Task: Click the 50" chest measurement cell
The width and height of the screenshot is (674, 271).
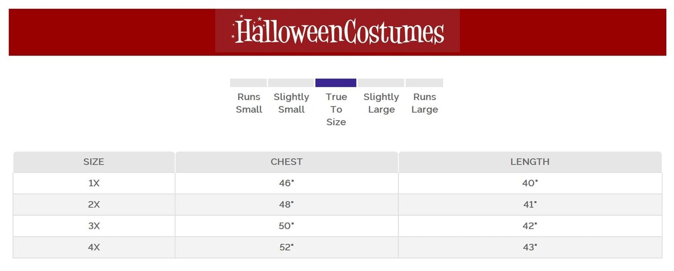Action: pyautogui.click(x=286, y=226)
